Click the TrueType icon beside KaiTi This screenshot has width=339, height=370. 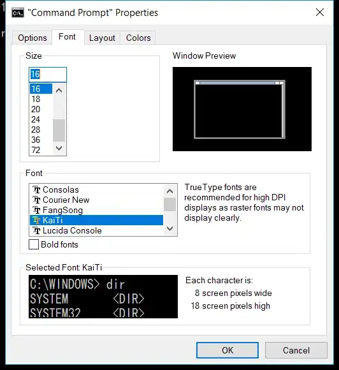(36, 220)
